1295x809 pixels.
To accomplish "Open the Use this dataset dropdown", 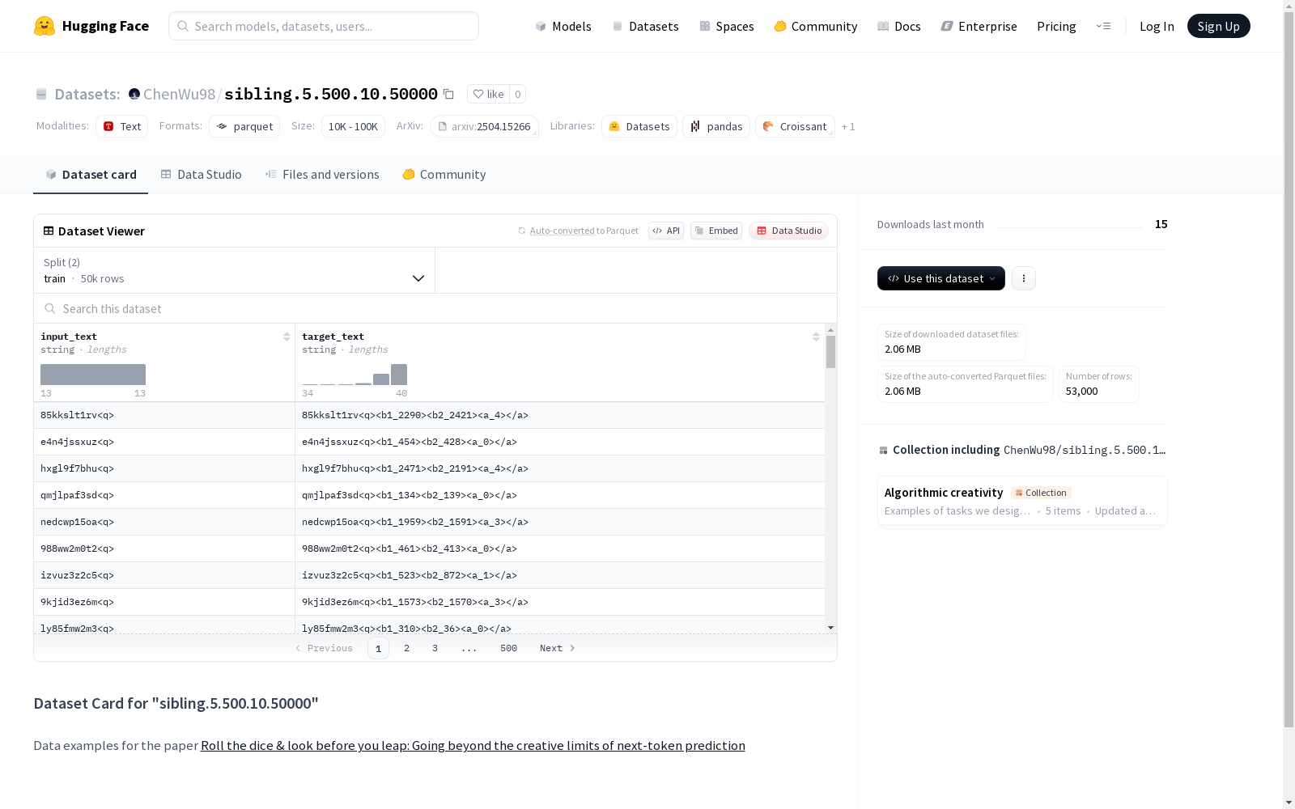I will click(x=941, y=278).
